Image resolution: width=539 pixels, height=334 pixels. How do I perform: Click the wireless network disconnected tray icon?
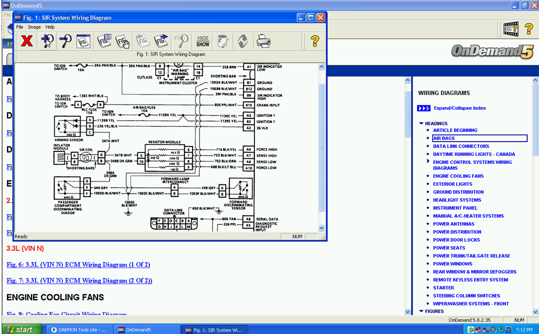[x=486, y=330]
